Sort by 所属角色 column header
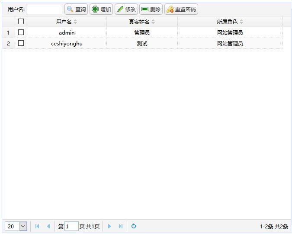 (230, 22)
